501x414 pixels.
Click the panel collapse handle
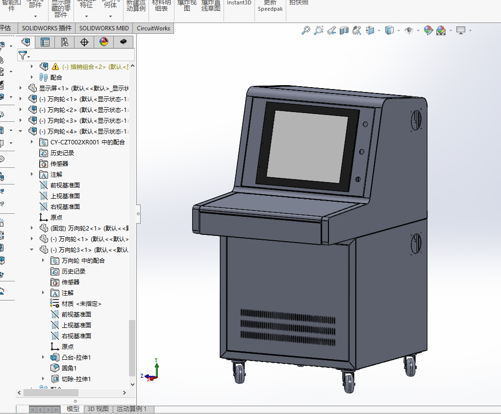[138, 214]
